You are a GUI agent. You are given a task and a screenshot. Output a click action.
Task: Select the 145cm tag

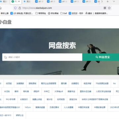pyautogui.click(x=28, y=107)
